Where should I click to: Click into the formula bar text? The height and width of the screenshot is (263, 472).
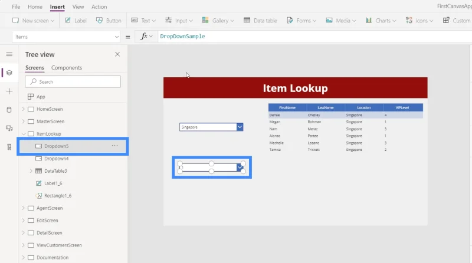182,37
